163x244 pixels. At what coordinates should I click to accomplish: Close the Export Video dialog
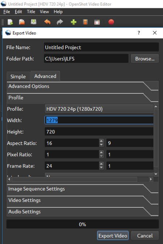click(x=155, y=33)
